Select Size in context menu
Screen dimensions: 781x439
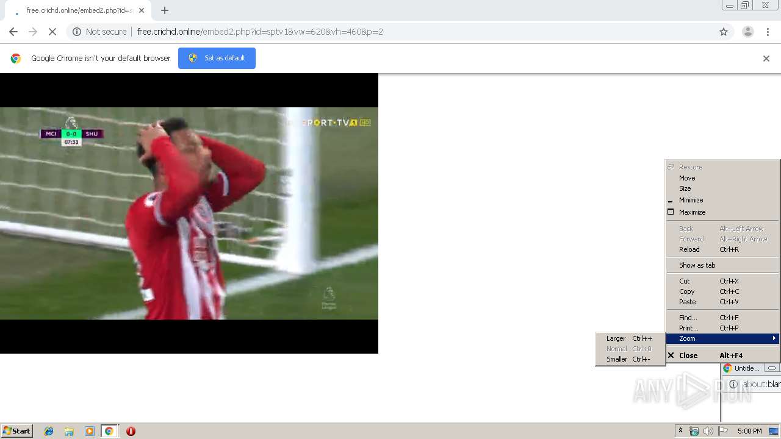[x=722, y=188]
